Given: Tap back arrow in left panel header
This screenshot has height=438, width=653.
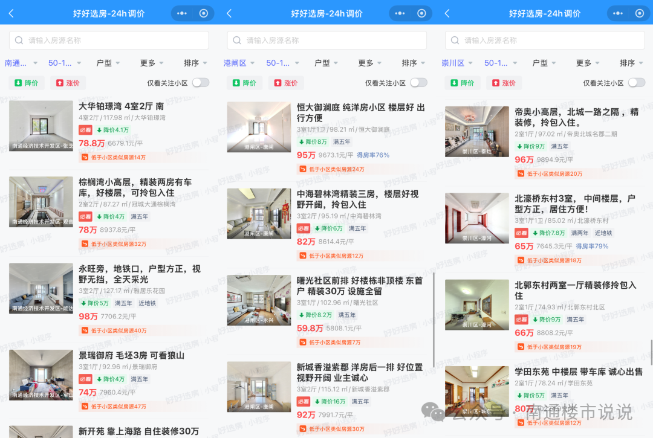Looking at the screenshot, I should (11, 13).
